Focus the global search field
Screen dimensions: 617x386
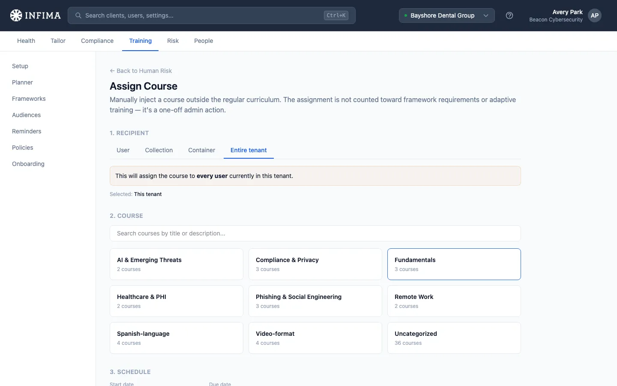pos(212,15)
